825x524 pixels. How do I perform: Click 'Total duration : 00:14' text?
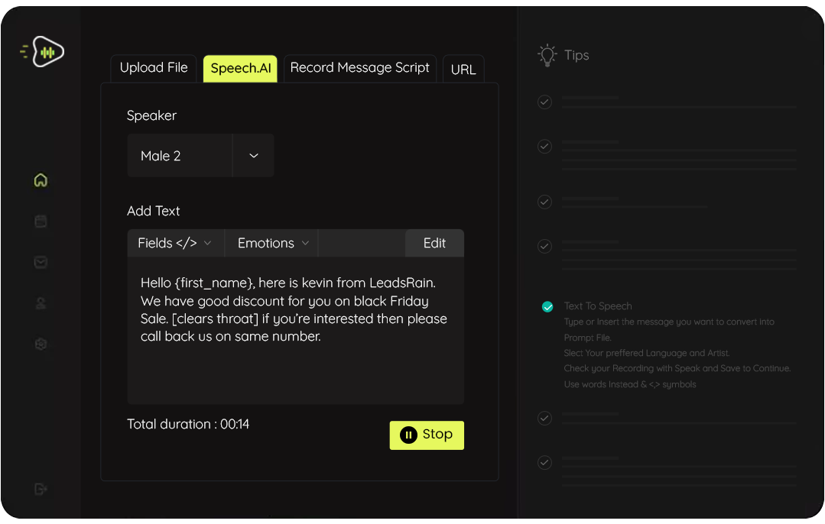(188, 424)
